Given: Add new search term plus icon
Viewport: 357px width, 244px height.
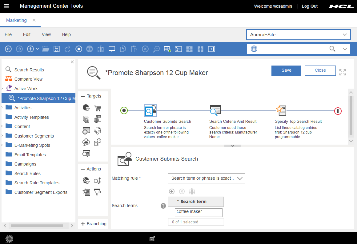Looking at the screenshot, I should 172,191.
